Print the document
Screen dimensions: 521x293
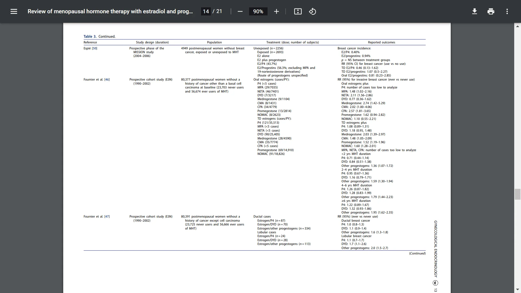click(491, 11)
